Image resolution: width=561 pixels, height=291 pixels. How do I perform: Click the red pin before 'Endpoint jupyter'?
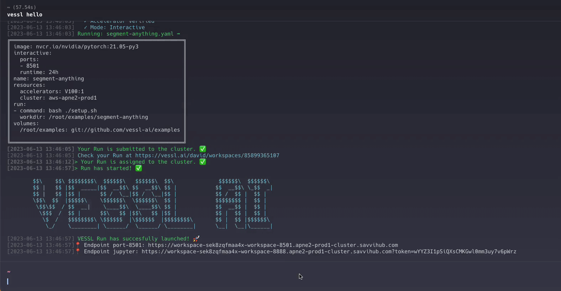point(78,252)
